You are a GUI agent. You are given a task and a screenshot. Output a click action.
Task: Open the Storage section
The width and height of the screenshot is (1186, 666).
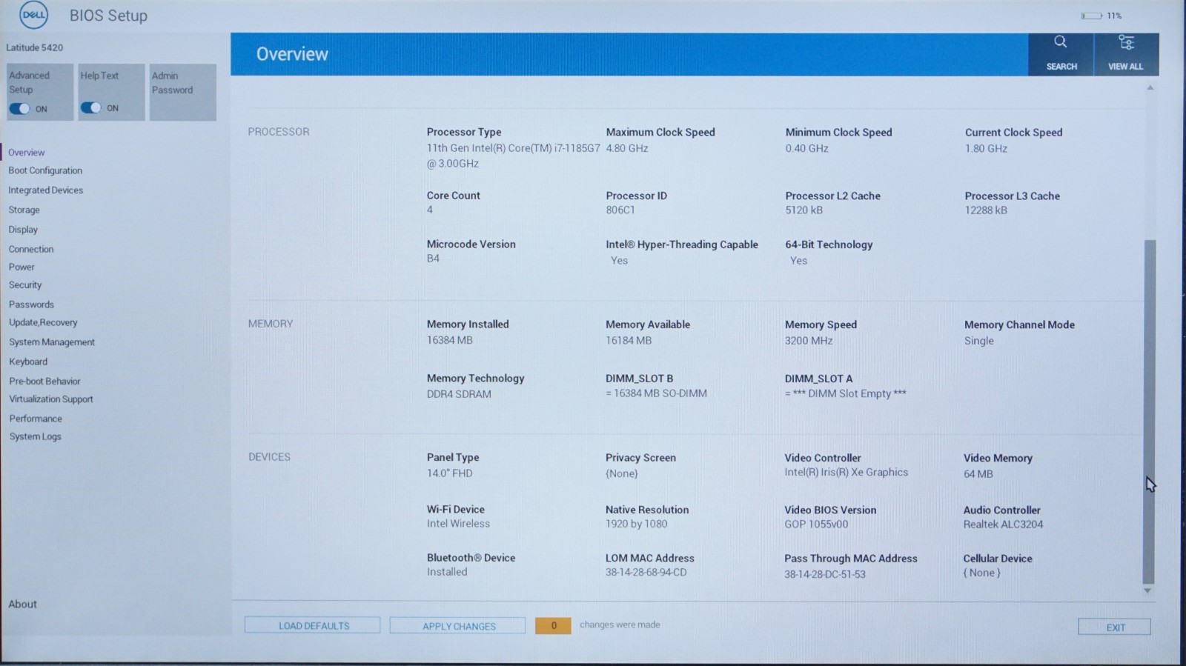click(24, 210)
